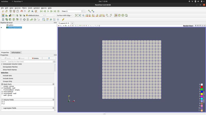Apply the Clip filter icon

click(x=10, y=20)
